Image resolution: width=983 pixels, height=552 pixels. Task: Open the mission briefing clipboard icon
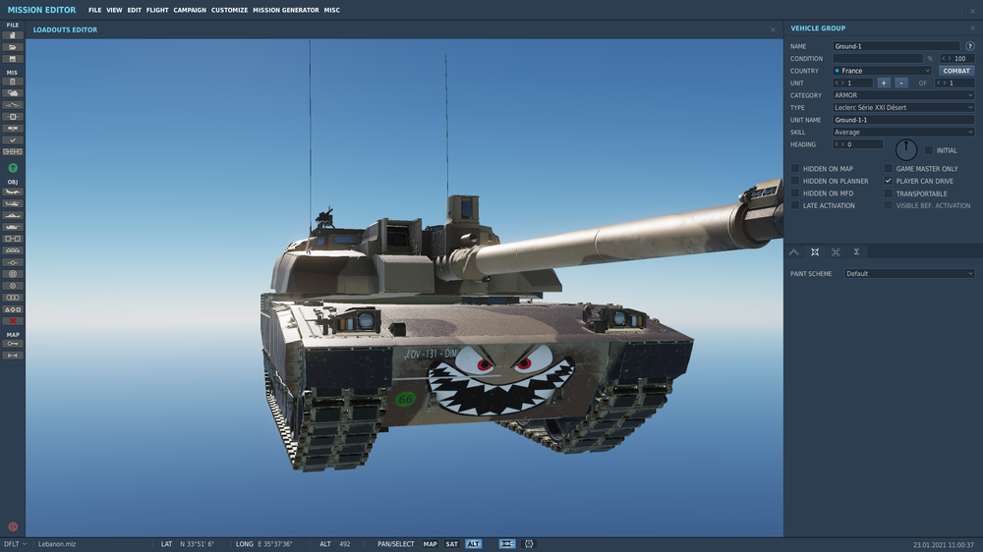tap(13, 82)
